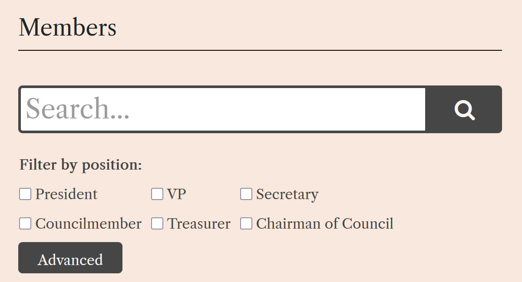Click the Members page heading
This screenshot has width=522, height=282.
pyautogui.click(x=68, y=27)
